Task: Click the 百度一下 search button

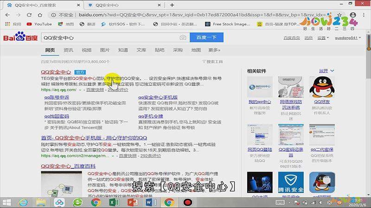Action: [x=206, y=37]
